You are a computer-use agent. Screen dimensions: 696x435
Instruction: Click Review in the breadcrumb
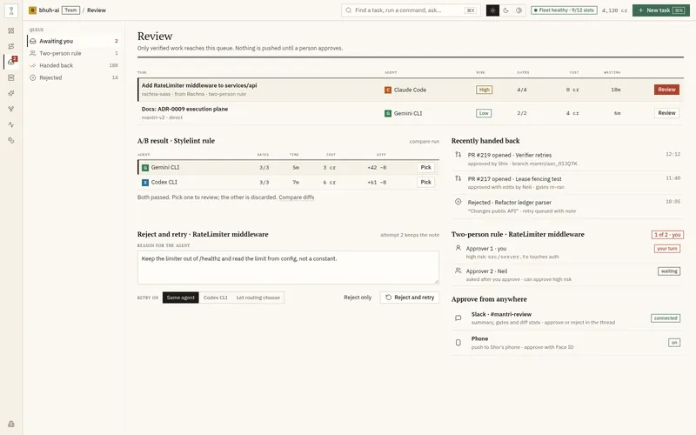97,10
